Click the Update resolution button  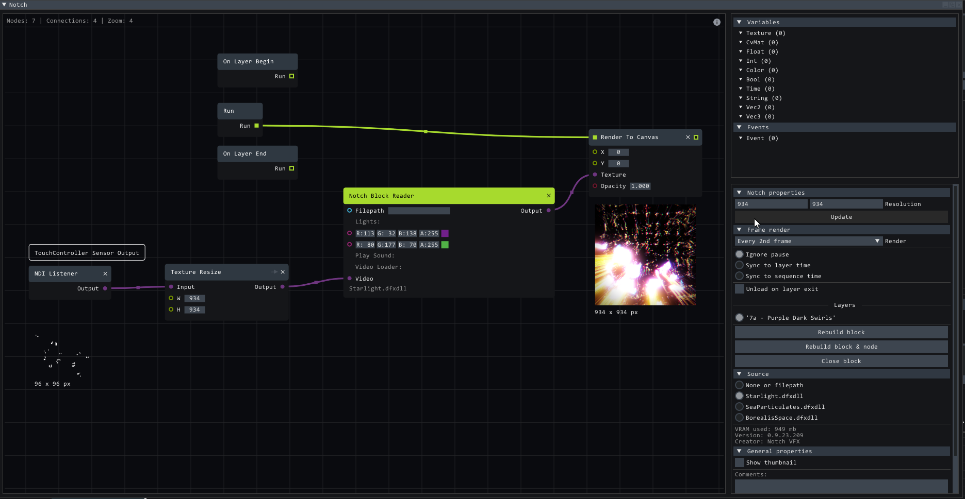841,217
